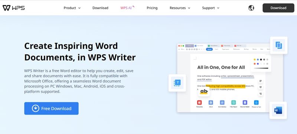The height and width of the screenshot is (134, 297).
Task: Click the Auto Backup icon
Action: 222,103
